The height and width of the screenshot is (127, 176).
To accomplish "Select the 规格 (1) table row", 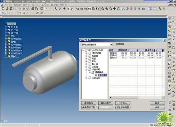I will pos(137,55).
